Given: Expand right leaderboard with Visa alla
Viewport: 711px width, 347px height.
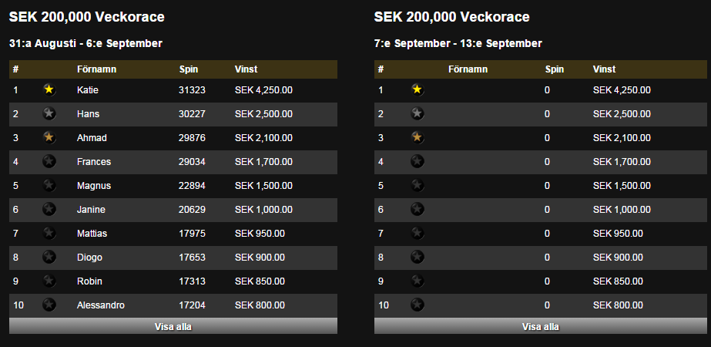Looking at the screenshot, I should 541,326.
